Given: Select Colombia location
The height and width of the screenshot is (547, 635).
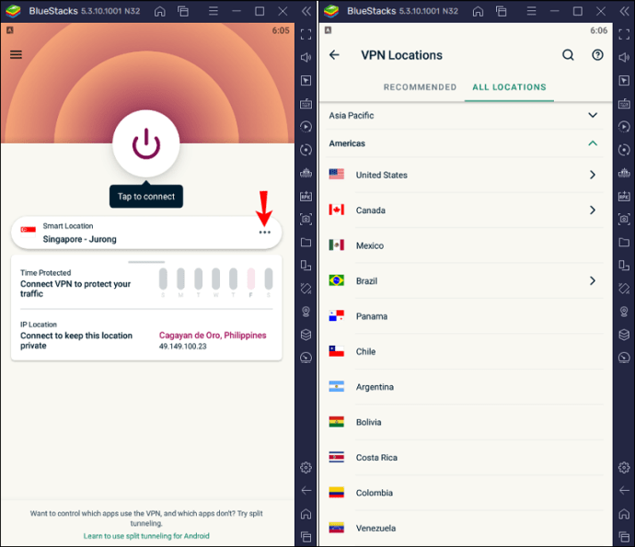Looking at the screenshot, I should point(464,493).
